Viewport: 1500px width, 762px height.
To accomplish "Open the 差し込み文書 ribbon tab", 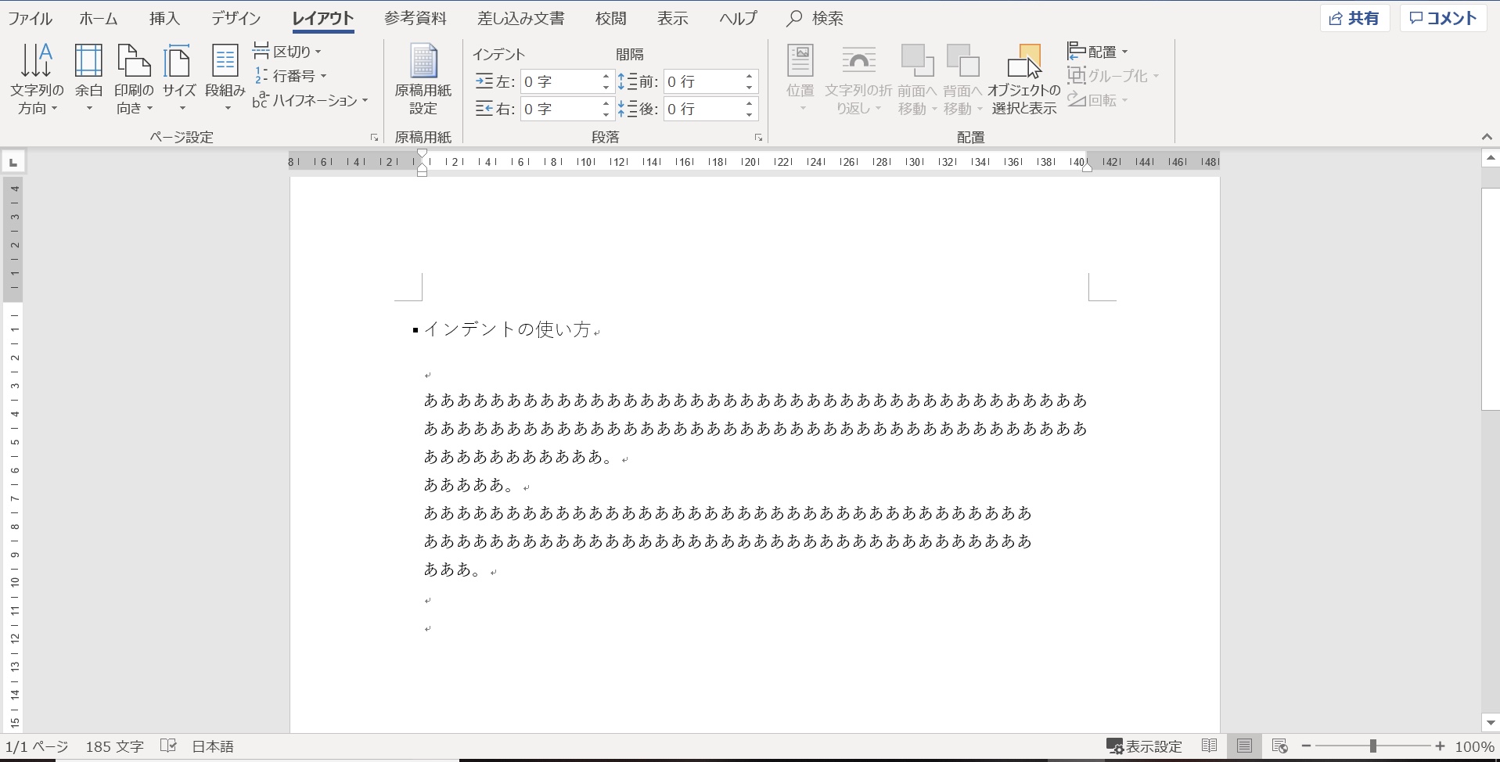I will pos(520,18).
